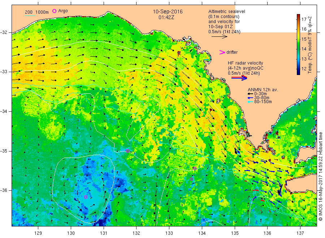
Task: Click the HF radar velocity red-blue arrow
Action: click(239, 78)
